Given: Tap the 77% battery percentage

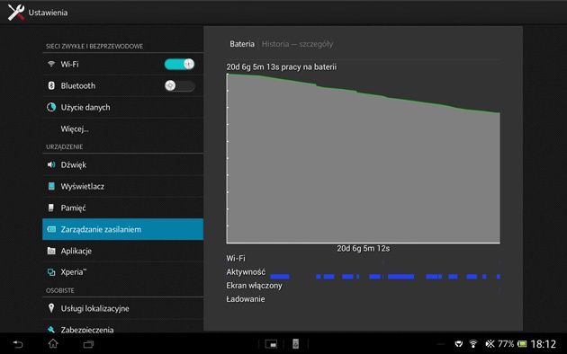Looking at the screenshot, I should tap(506, 344).
